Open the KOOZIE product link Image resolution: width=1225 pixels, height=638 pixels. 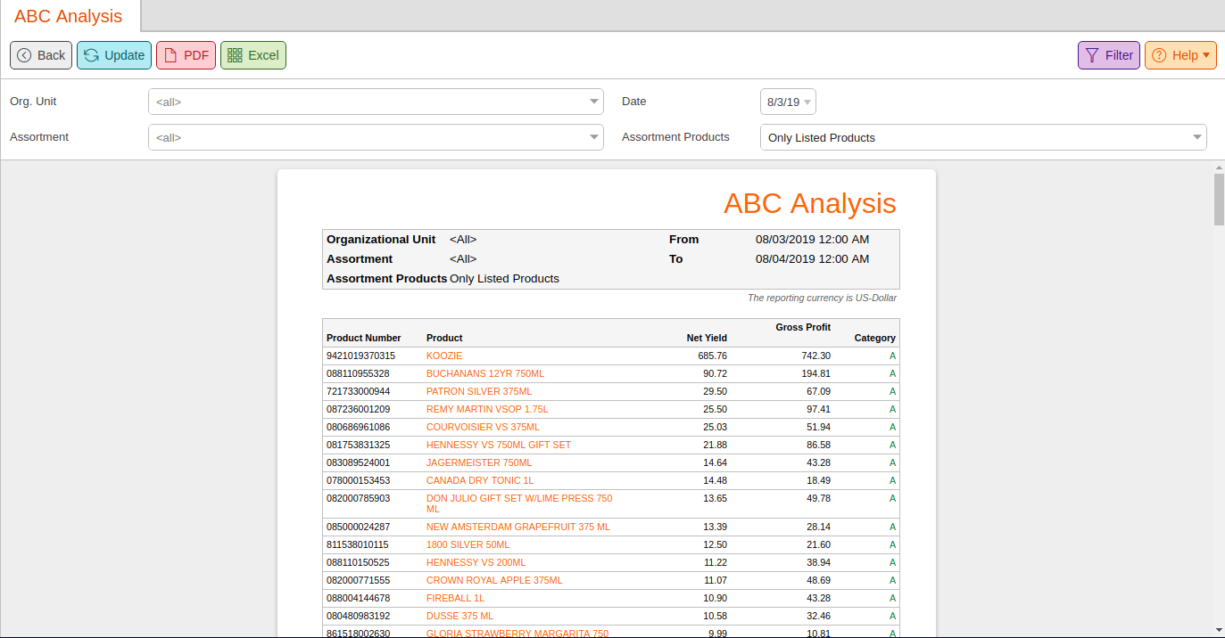point(444,356)
